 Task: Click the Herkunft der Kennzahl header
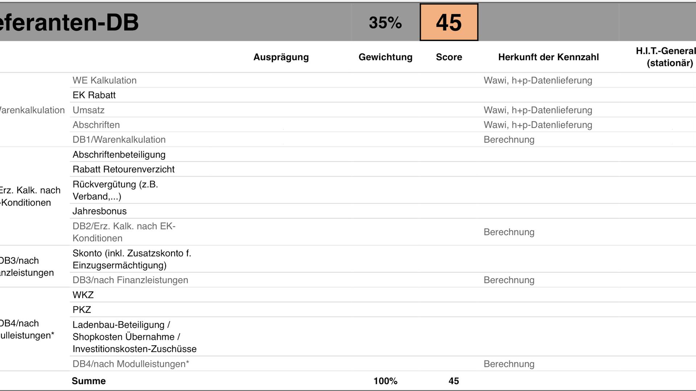click(x=548, y=57)
